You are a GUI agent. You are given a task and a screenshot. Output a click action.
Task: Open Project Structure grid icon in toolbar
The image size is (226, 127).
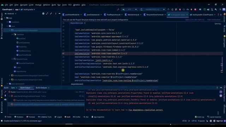point(200,10)
